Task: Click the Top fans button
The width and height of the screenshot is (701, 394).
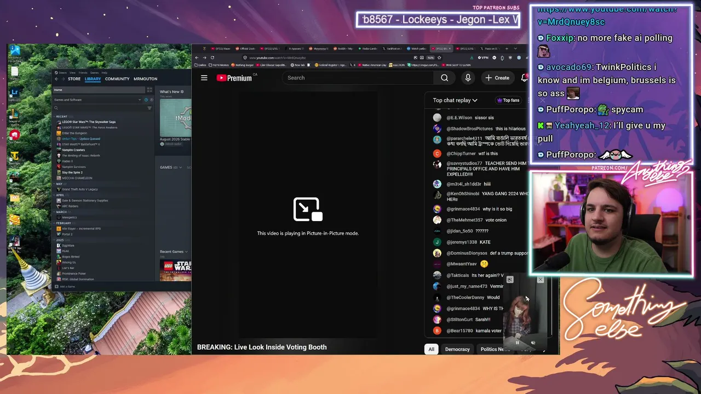Action: (x=508, y=100)
